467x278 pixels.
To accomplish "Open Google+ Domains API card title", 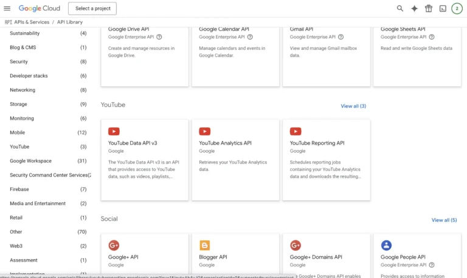I will (x=316, y=257).
